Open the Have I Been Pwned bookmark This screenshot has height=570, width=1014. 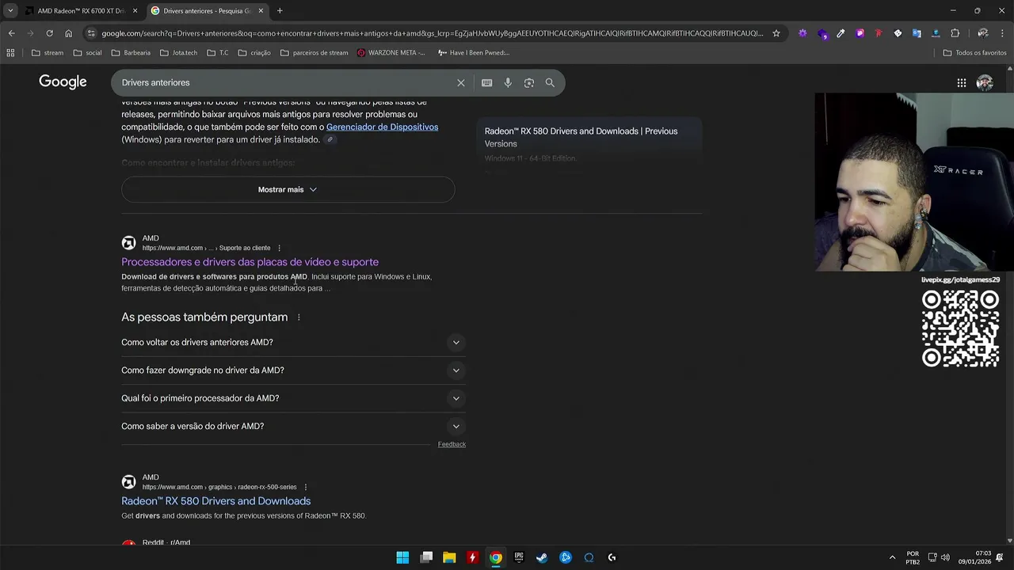click(472, 53)
